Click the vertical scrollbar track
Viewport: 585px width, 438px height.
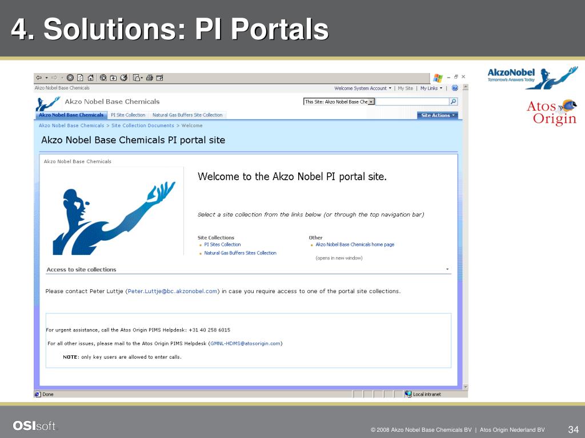tap(465, 237)
